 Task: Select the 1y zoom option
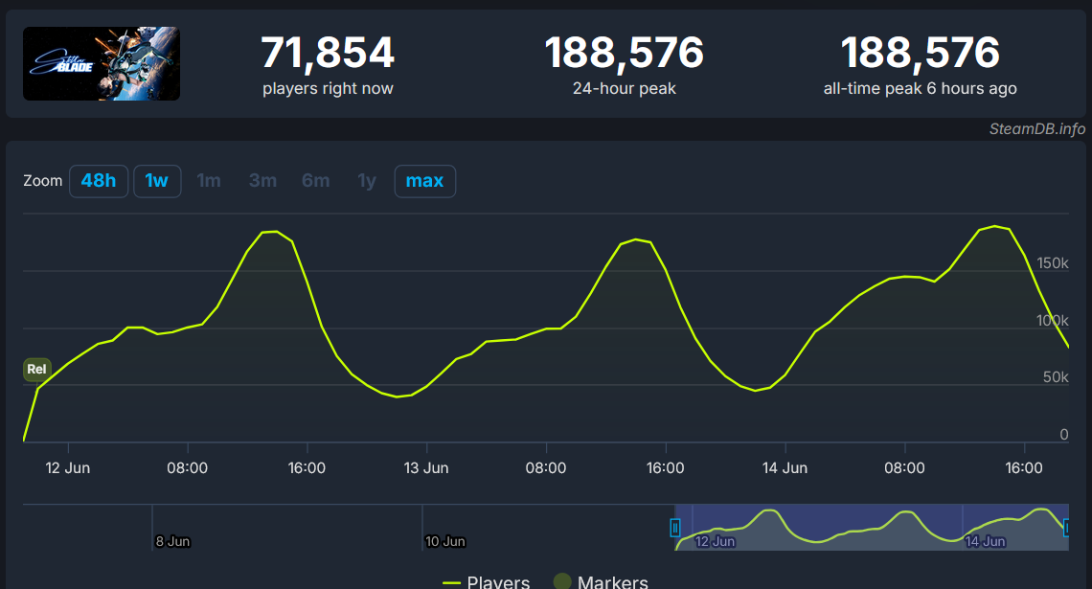point(366,181)
